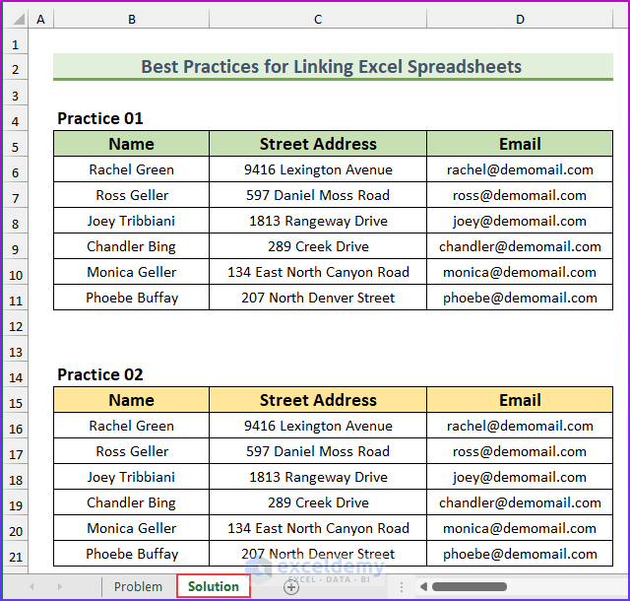Screen dimensions: 630x601
Task: Click monica@demomail.com in row 20
Action: [x=520, y=528]
